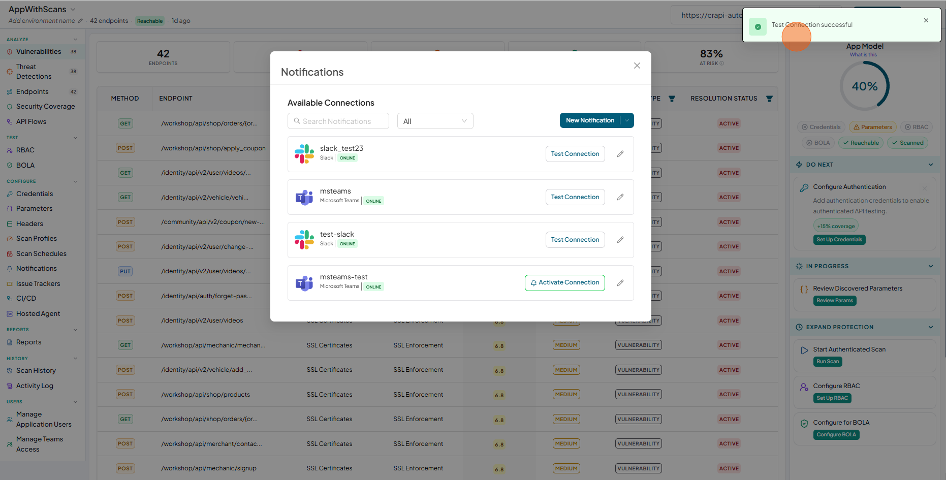Open New Notification dropdown arrow
Image resolution: width=946 pixels, height=480 pixels.
(627, 120)
